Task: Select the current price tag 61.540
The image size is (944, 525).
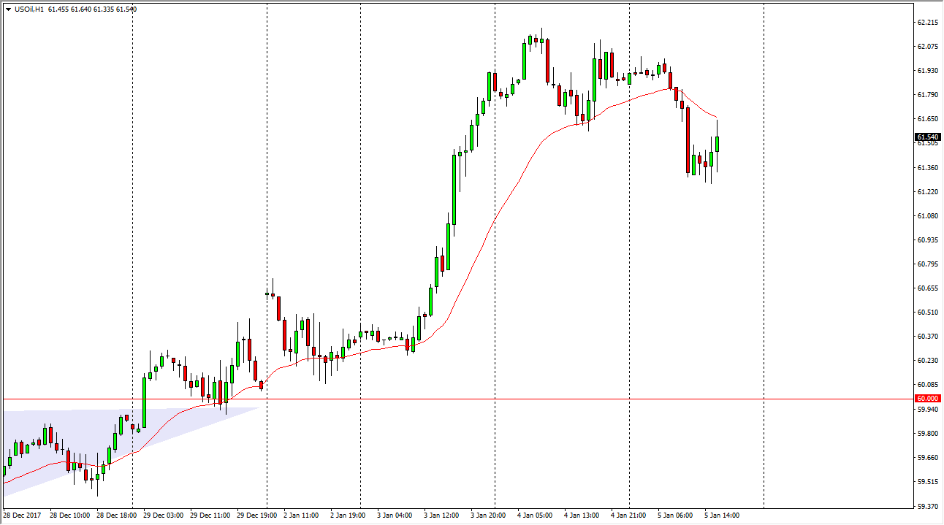Action: pyautogui.click(x=928, y=137)
